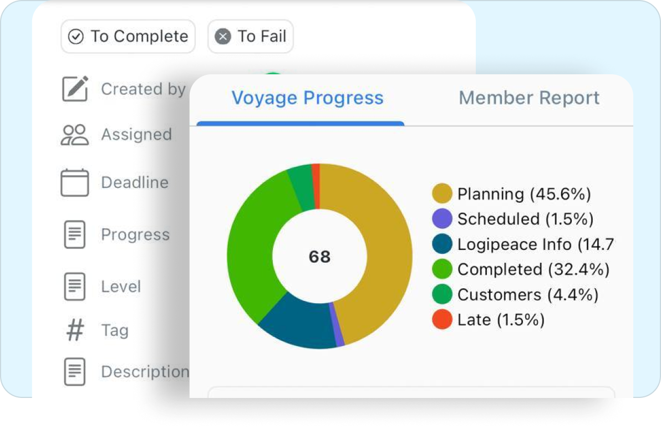661x429 pixels.
Task: Toggle the Planning legend color dot
Action: pos(442,193)
